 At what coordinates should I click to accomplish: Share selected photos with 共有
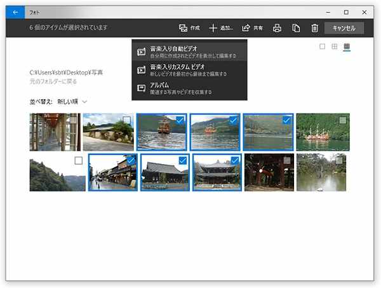(x=253, y=28)
